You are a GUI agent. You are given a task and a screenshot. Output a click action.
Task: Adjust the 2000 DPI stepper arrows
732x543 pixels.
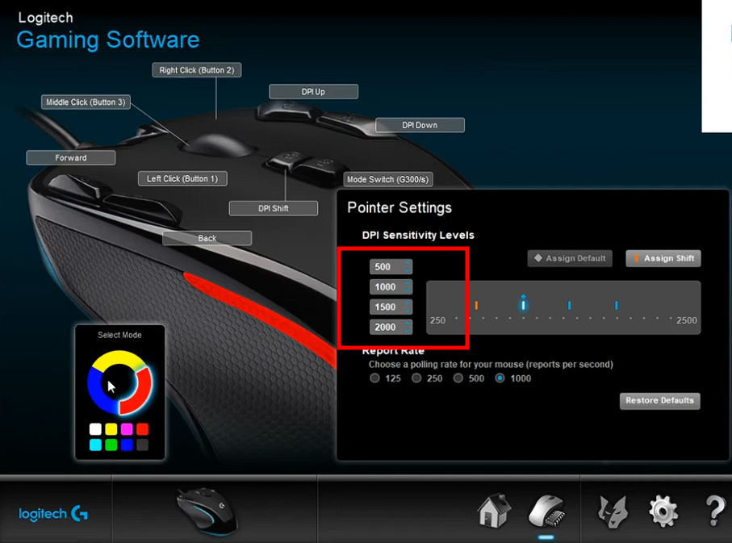click(x=408, y=327)
